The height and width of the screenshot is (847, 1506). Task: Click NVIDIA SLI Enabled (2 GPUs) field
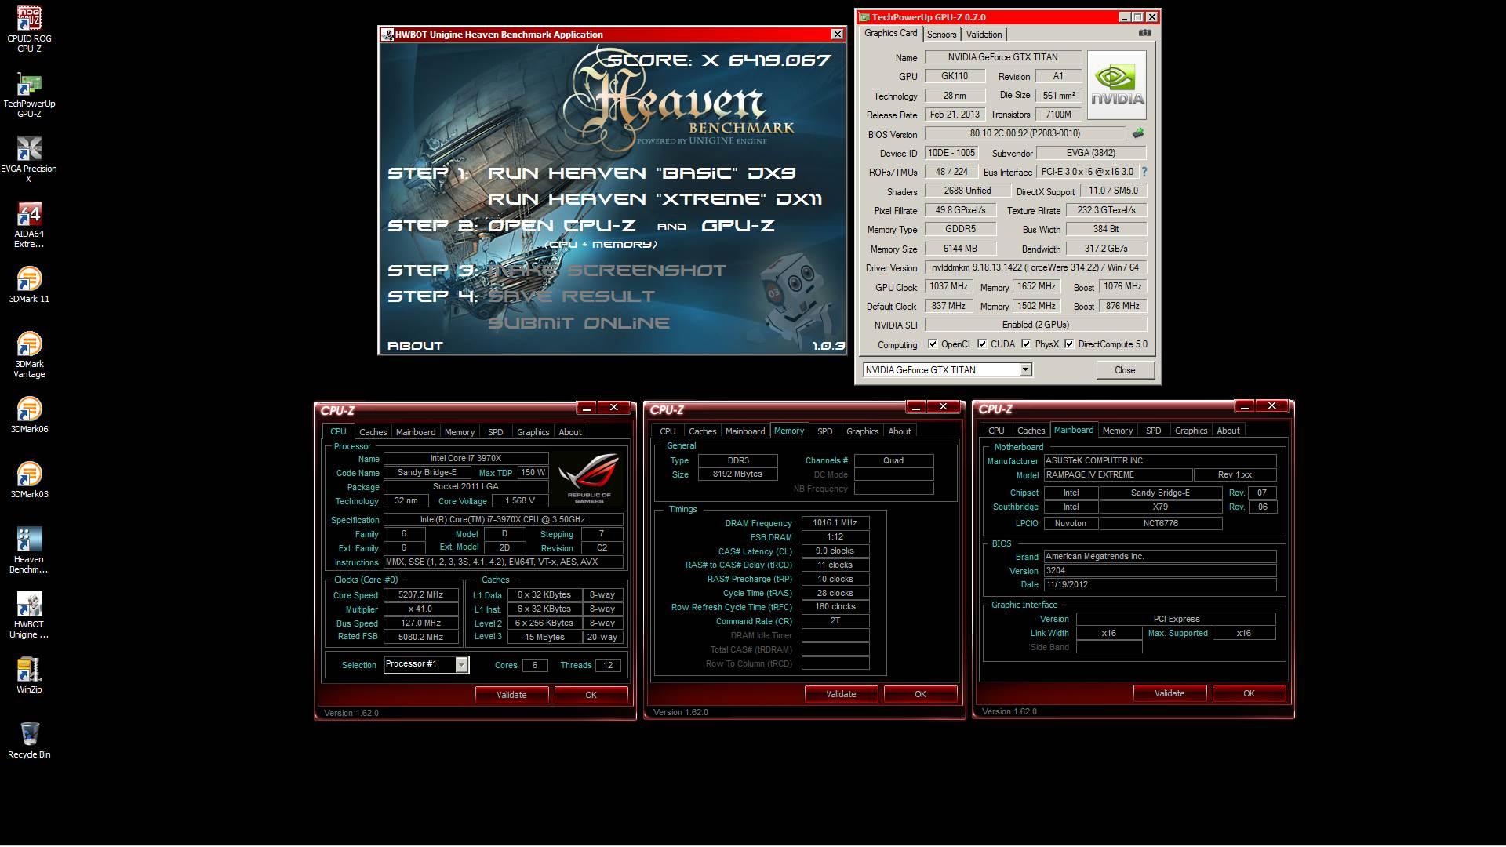pos(1035,325)
